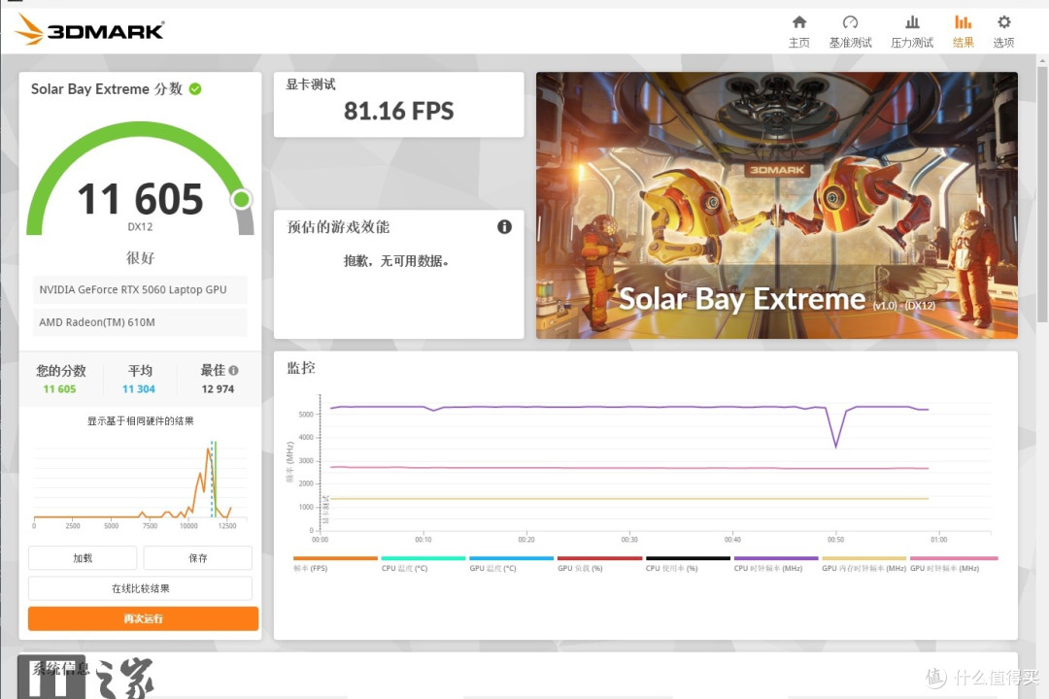
Task: Click the 很好 rating label
Action: point(140,257)
